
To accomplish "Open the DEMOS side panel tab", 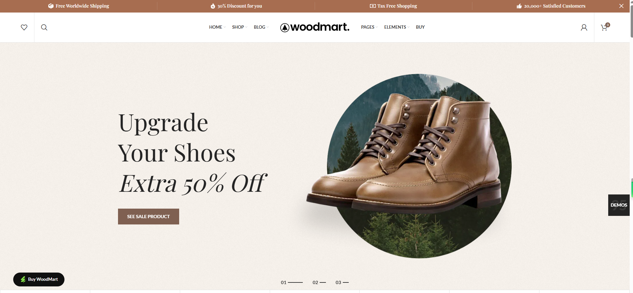I will pos(619,205).
